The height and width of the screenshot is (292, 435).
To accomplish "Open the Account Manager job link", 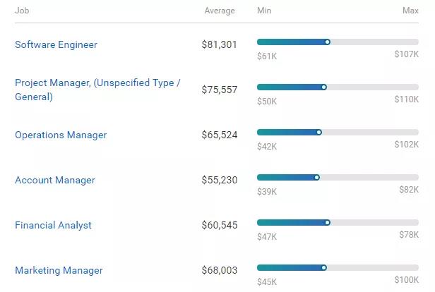I will 54,180.
